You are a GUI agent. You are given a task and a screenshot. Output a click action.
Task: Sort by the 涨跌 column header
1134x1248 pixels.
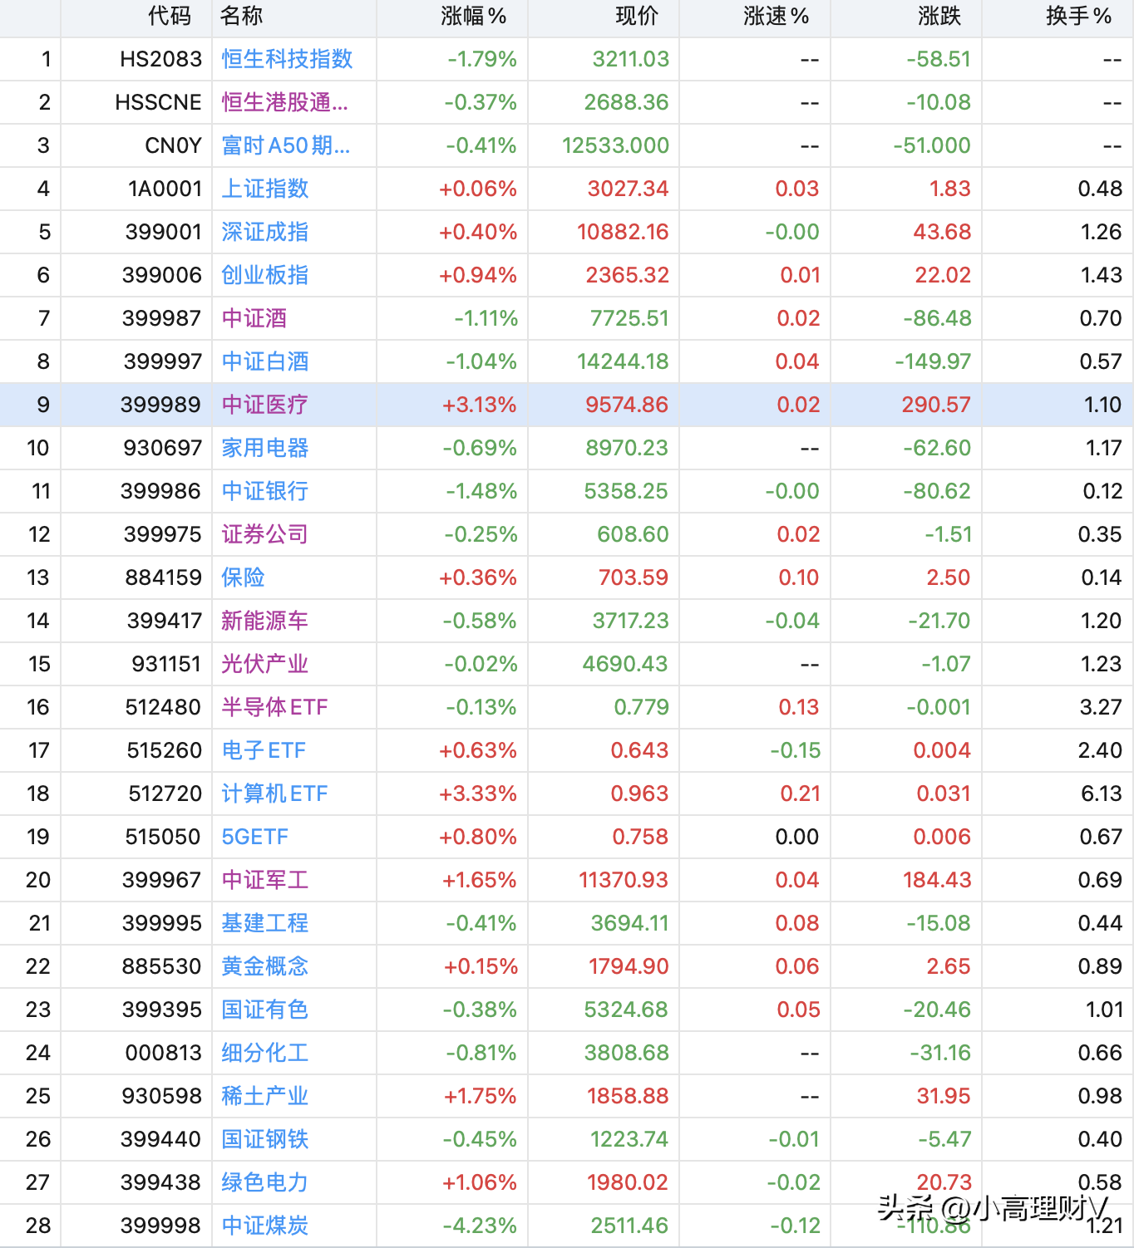940,16
